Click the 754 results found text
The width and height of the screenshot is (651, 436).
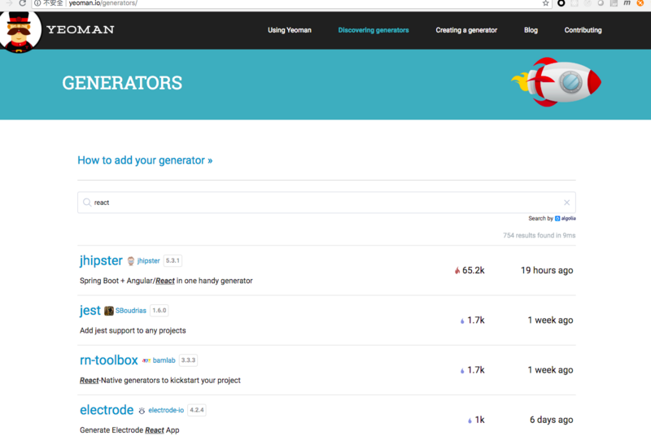coord(540,235)
